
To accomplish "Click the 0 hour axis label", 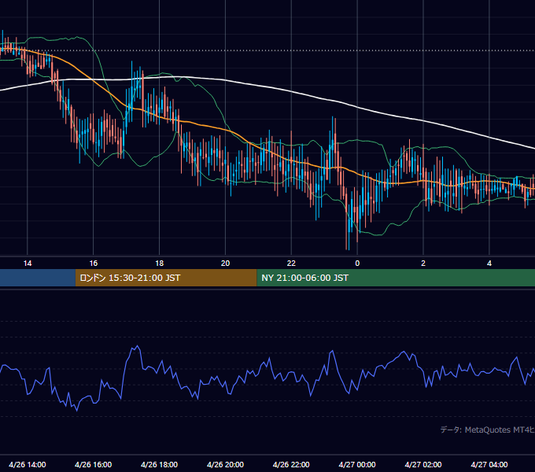I will click(357, 264).
